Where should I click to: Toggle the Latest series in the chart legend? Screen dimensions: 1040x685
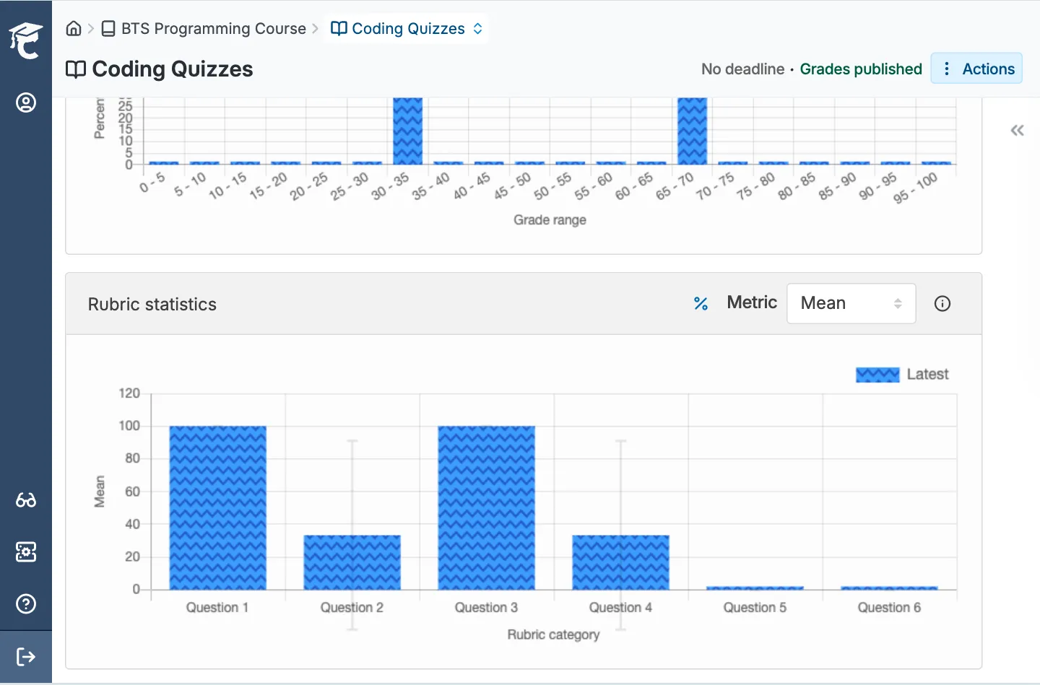point(903,374)
